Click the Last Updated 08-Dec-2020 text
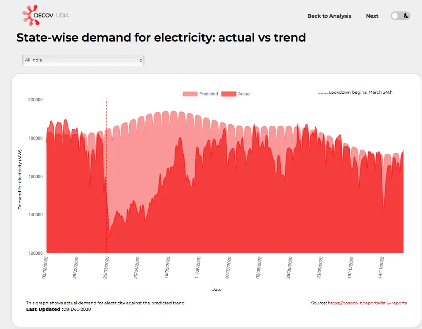The width and height of the screenshot is (422, 329). (x=58, y=309)
